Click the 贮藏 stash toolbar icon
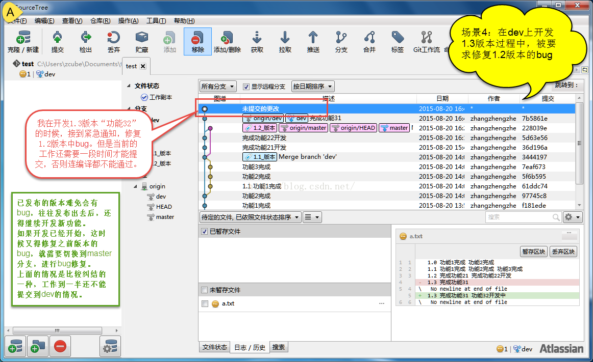Viewport: 593px width, 362px height. [x=142, y=42]
